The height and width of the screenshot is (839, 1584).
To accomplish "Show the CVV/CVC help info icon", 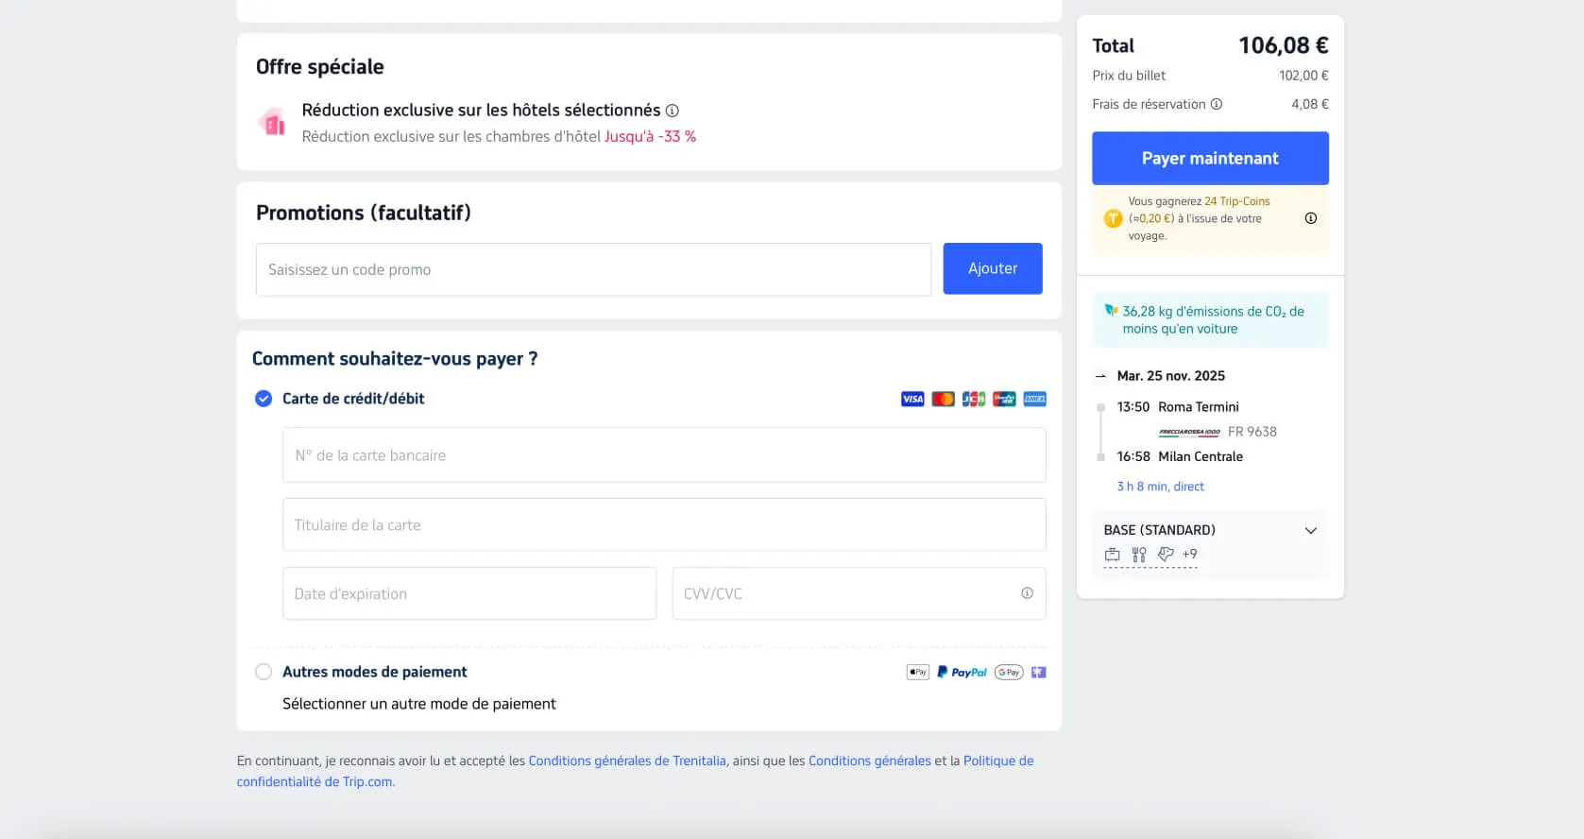I will [x=1027, y=593].
